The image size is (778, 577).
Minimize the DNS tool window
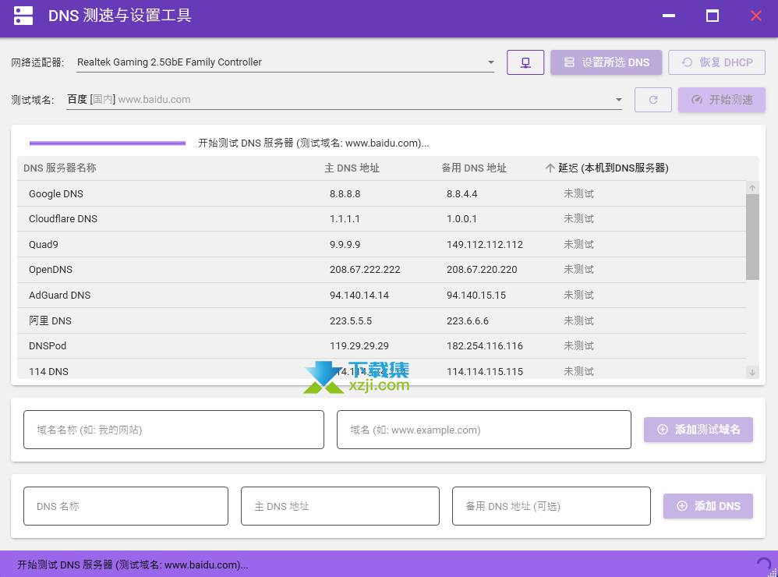pos(668,16)
